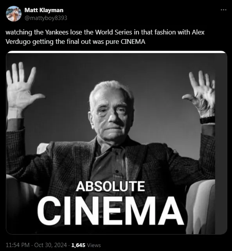
Task: Click the raised hand wearing the watch
Action: pos(200,94)
